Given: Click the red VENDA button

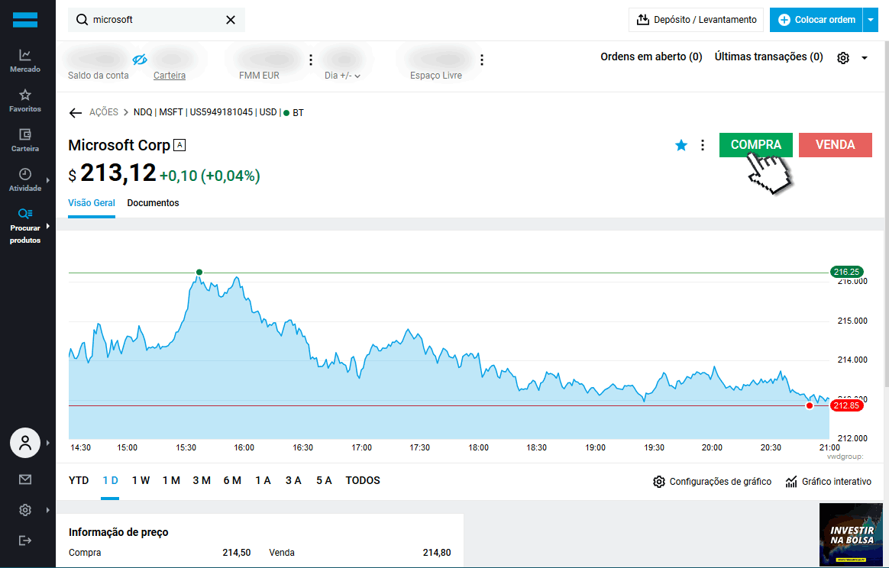Looking at the screenshot, I should coord(835,145).
